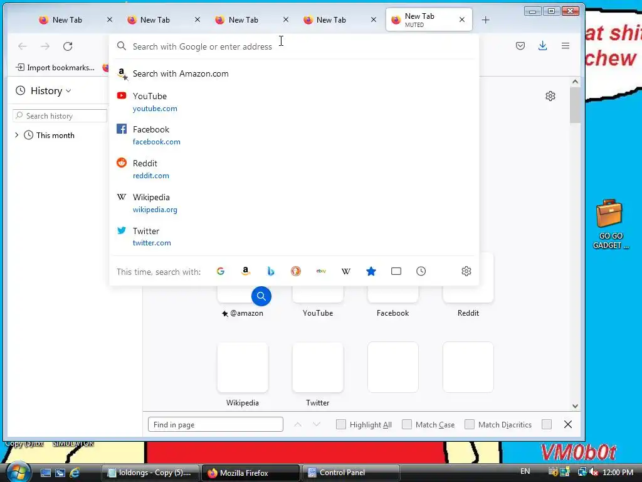
Task: Select the Reddit reddit.com suggestion
Action: tap(294, 169)
